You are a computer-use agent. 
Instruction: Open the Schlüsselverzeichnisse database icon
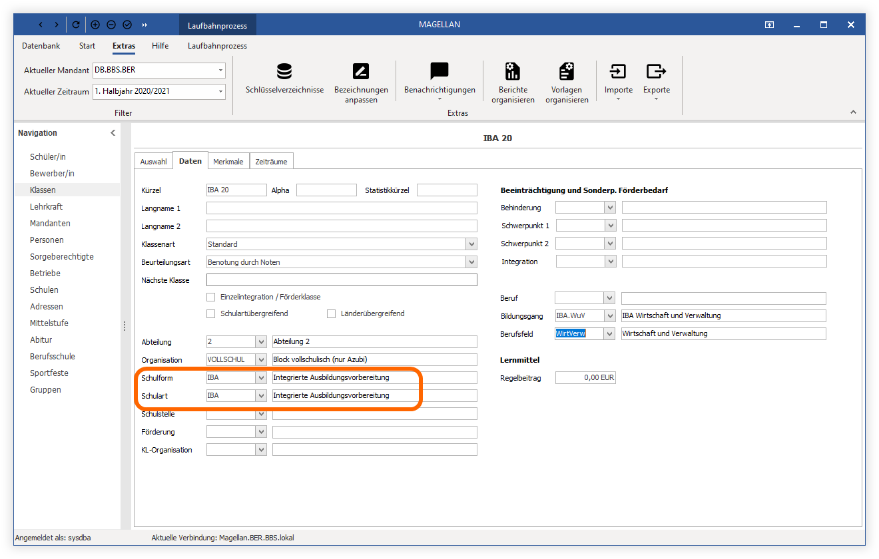point(284,71)
